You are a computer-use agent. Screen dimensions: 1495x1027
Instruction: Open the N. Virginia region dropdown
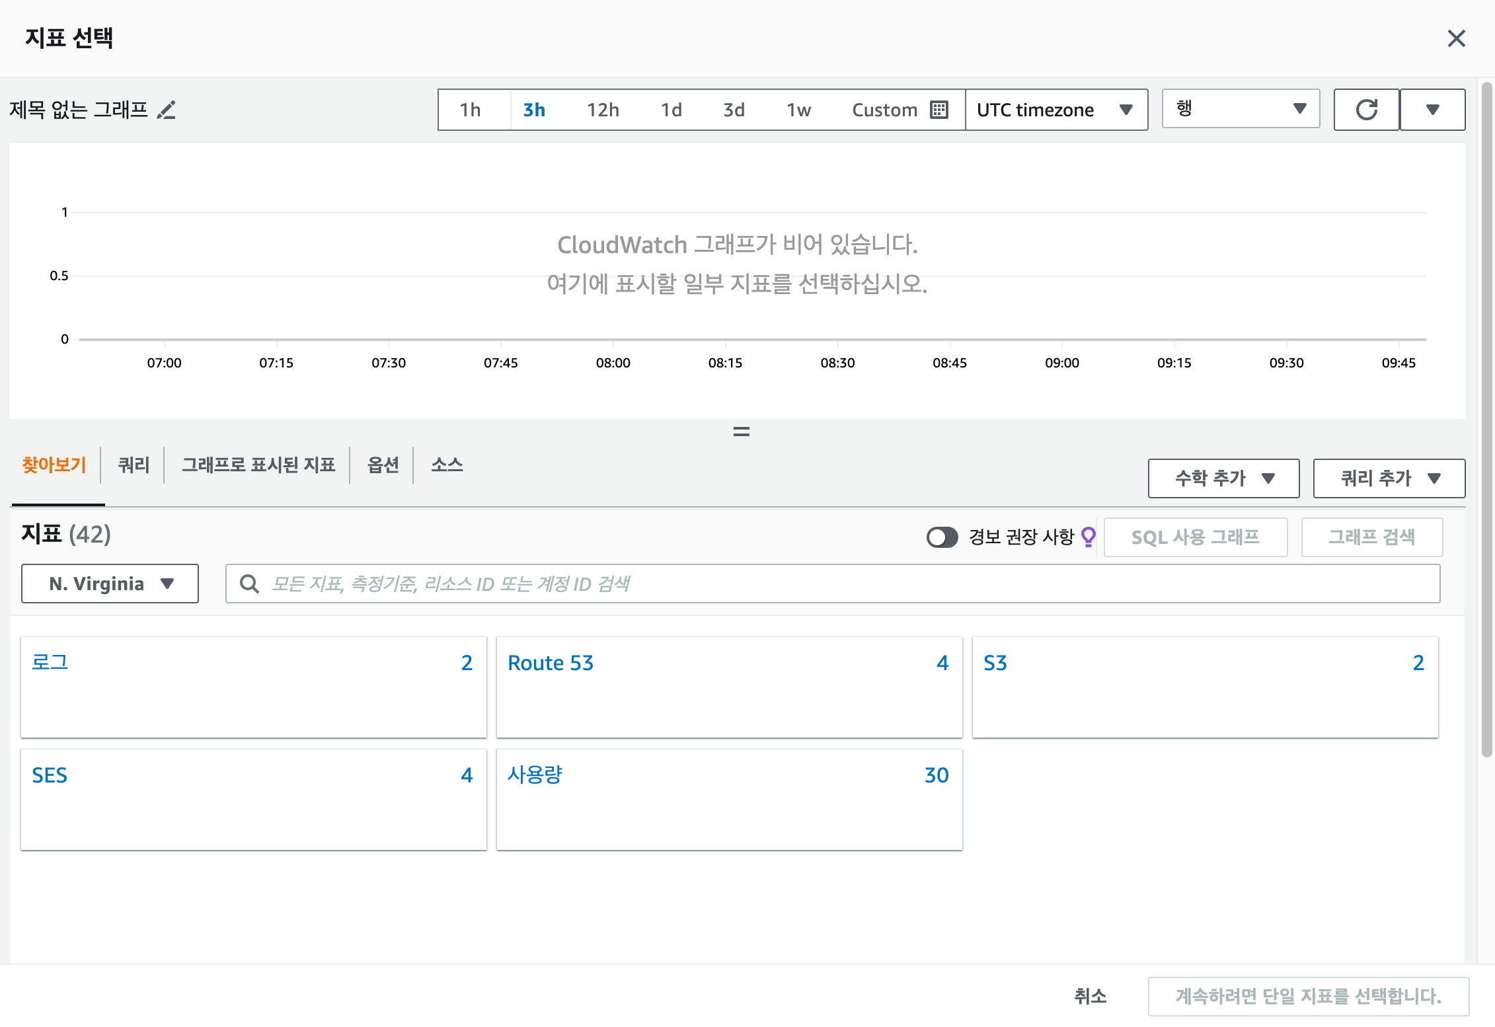pyautogui.click(x=110, y=584)
